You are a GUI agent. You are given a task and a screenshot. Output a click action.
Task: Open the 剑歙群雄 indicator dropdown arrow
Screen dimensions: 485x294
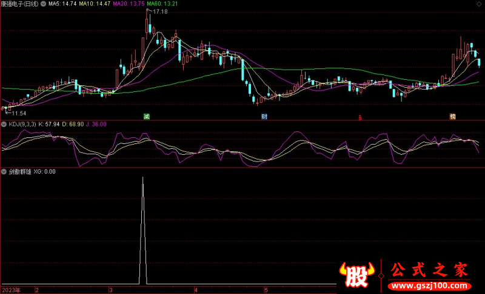click(4, 171)
